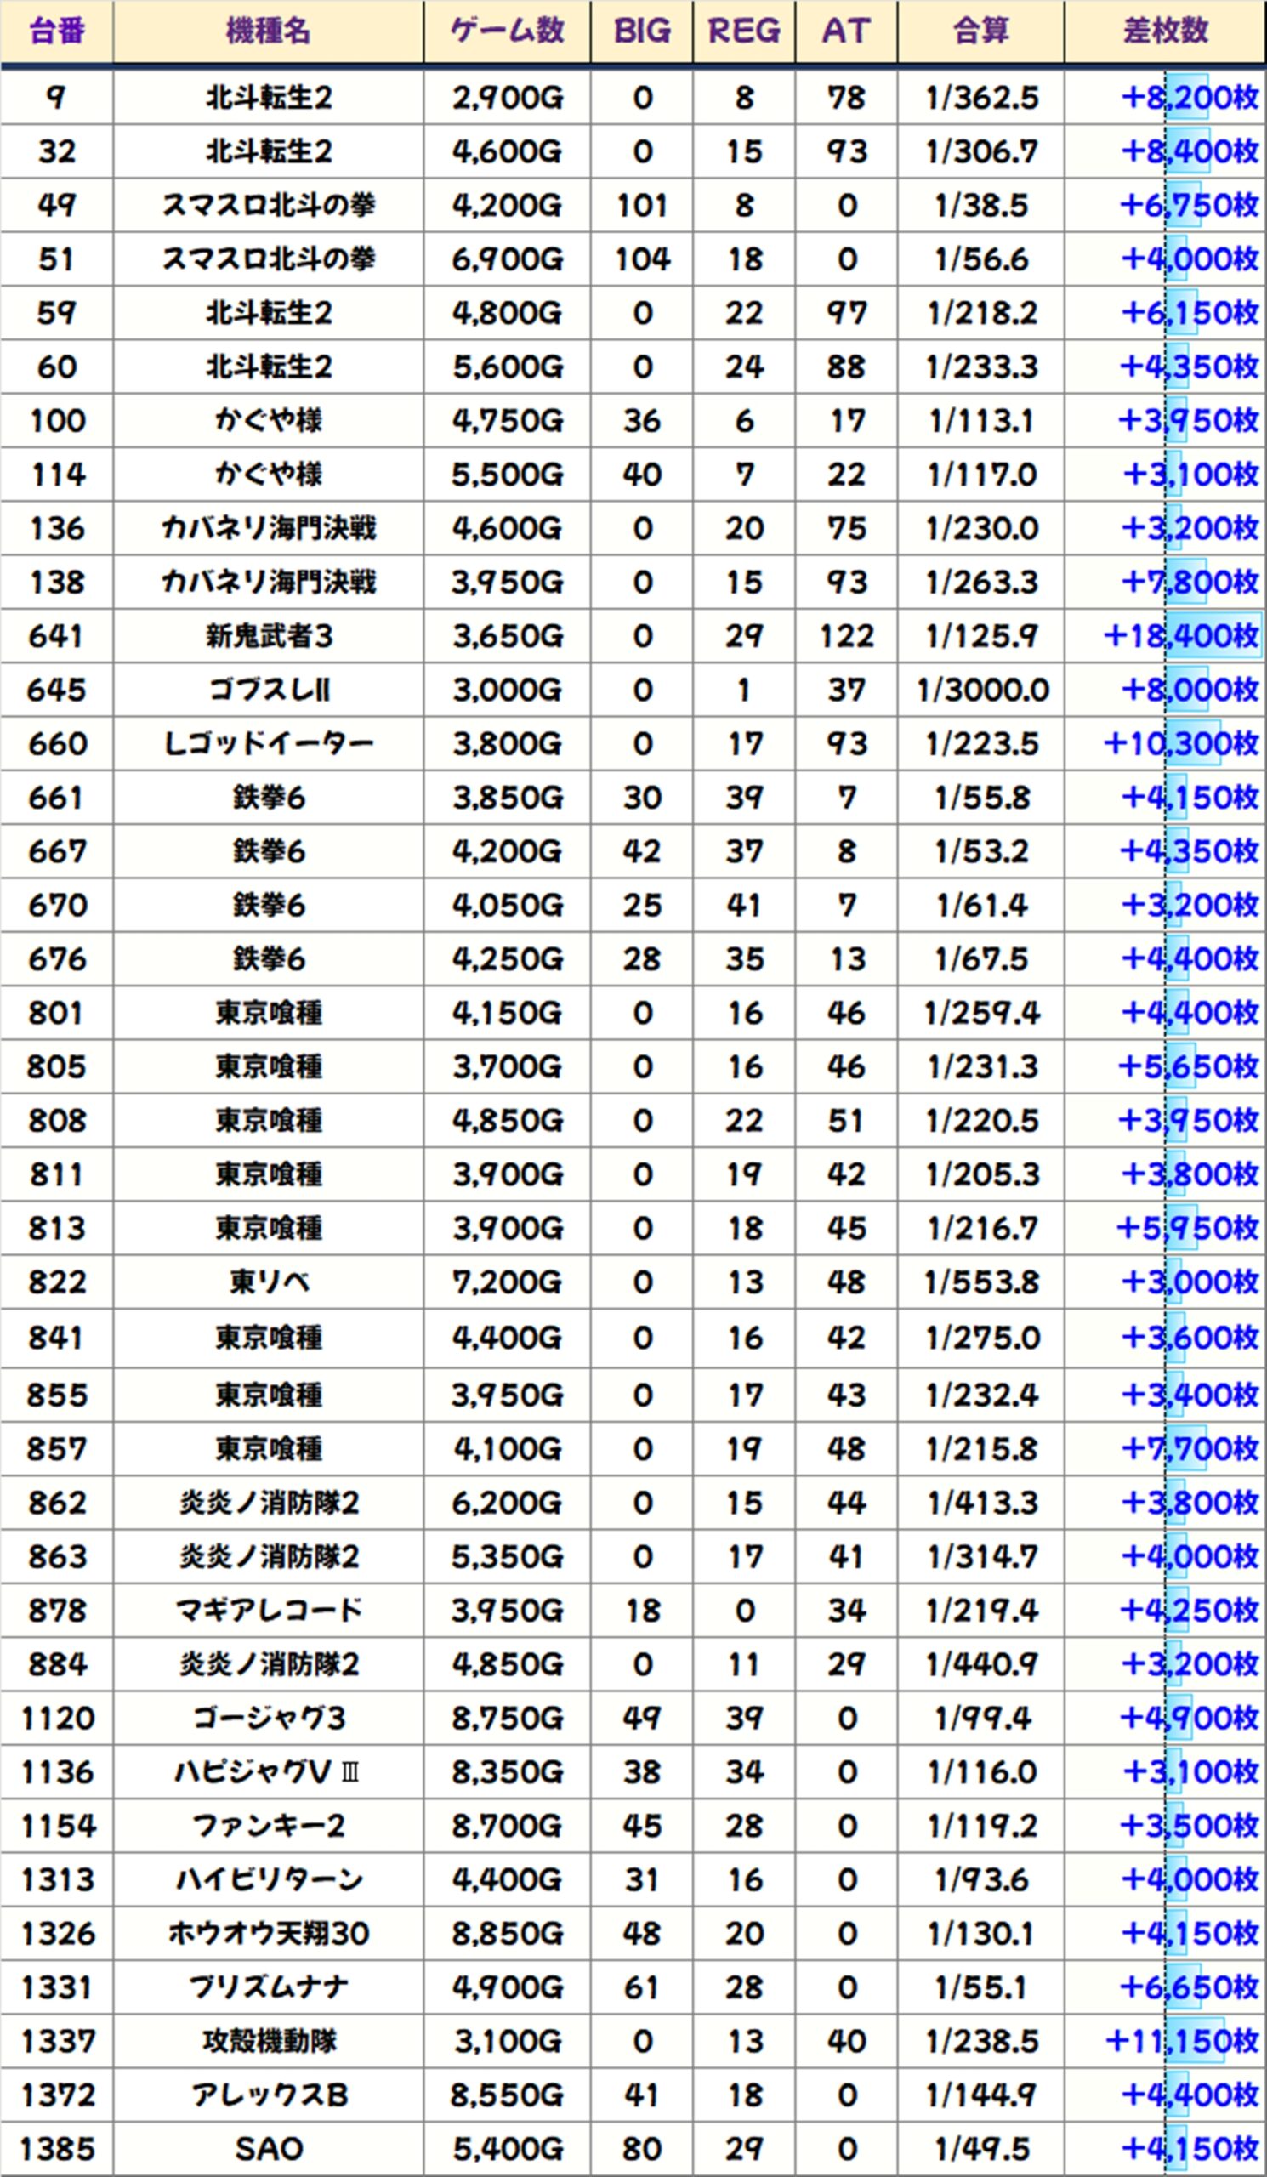Select the REG column header
This screenshot has width=1267, height=2177.
point(743,31)
